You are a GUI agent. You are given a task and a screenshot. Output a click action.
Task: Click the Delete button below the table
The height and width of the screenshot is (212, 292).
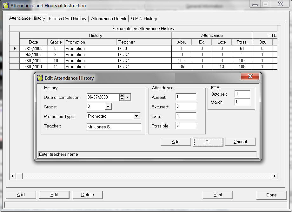point(88,195)
